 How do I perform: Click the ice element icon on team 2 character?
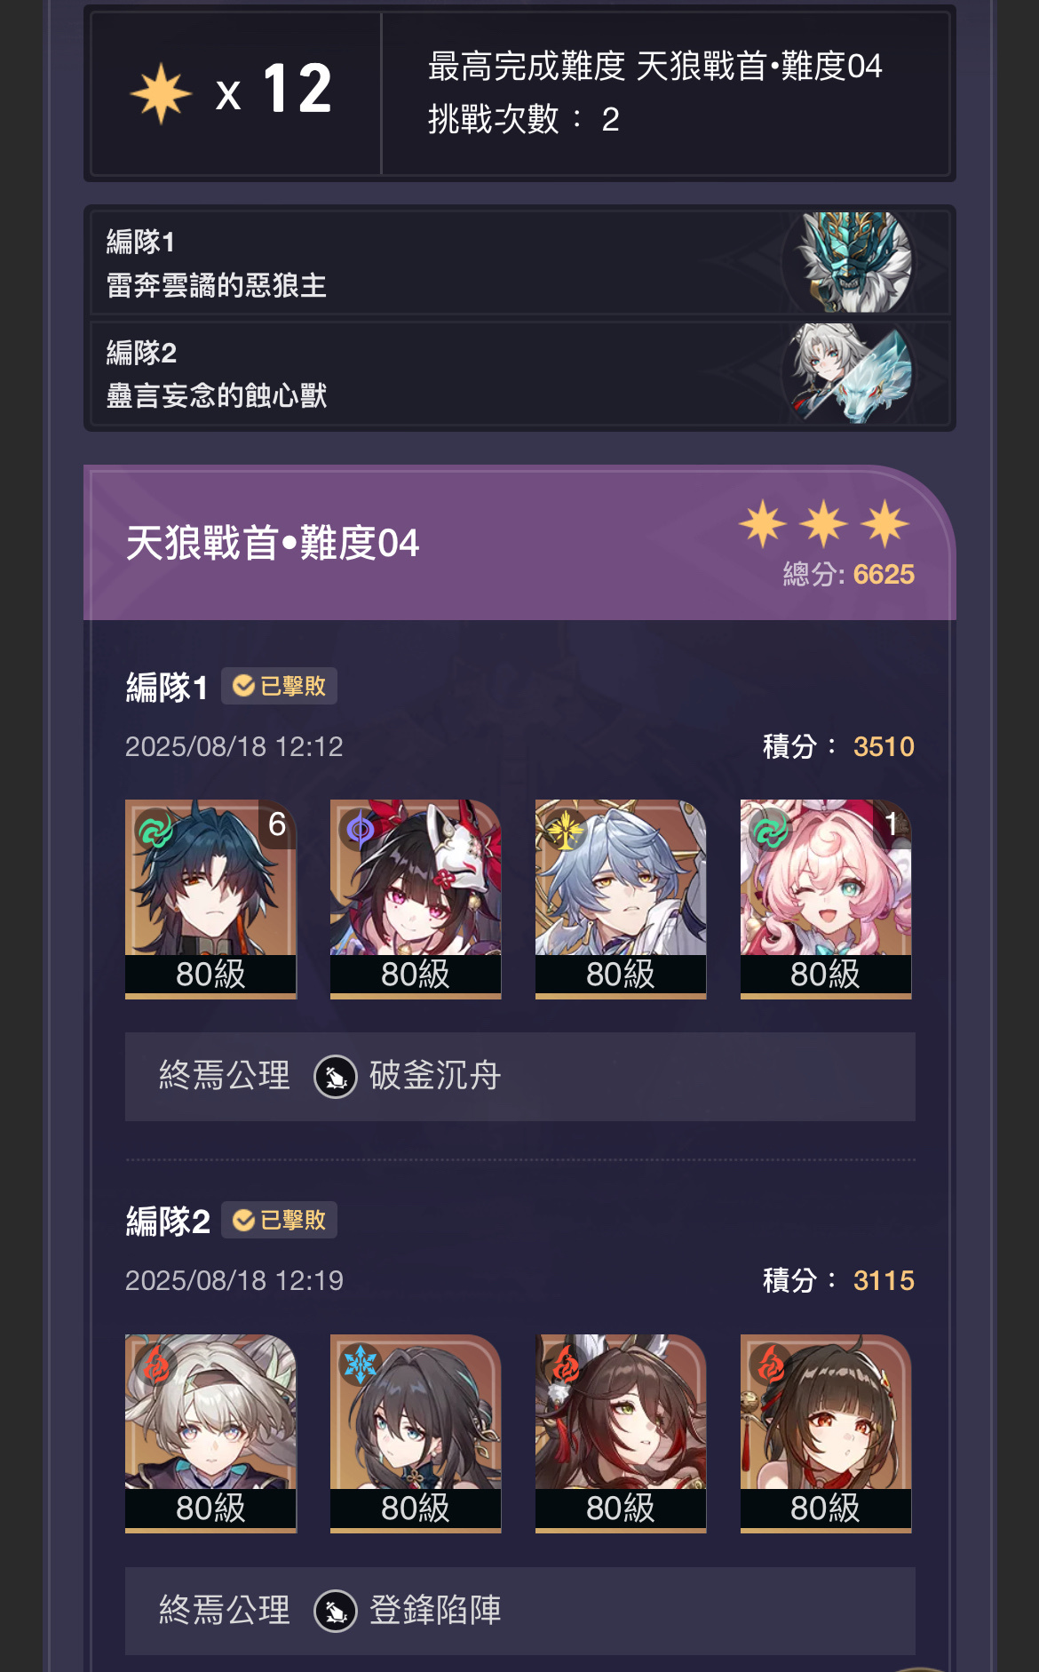pos(361,1365)
